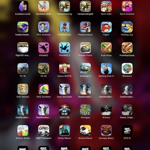Launch the Granny Chapter Two icon
Image resolution: width=150 pixels, height=150 pixels.
[127, 110]
